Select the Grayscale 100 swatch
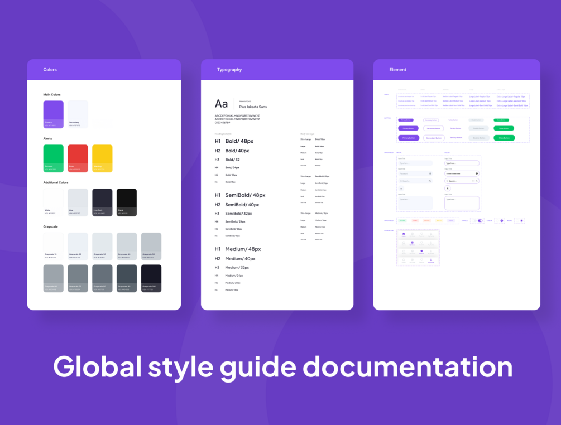The image size is (561, 425). point(151,278)
